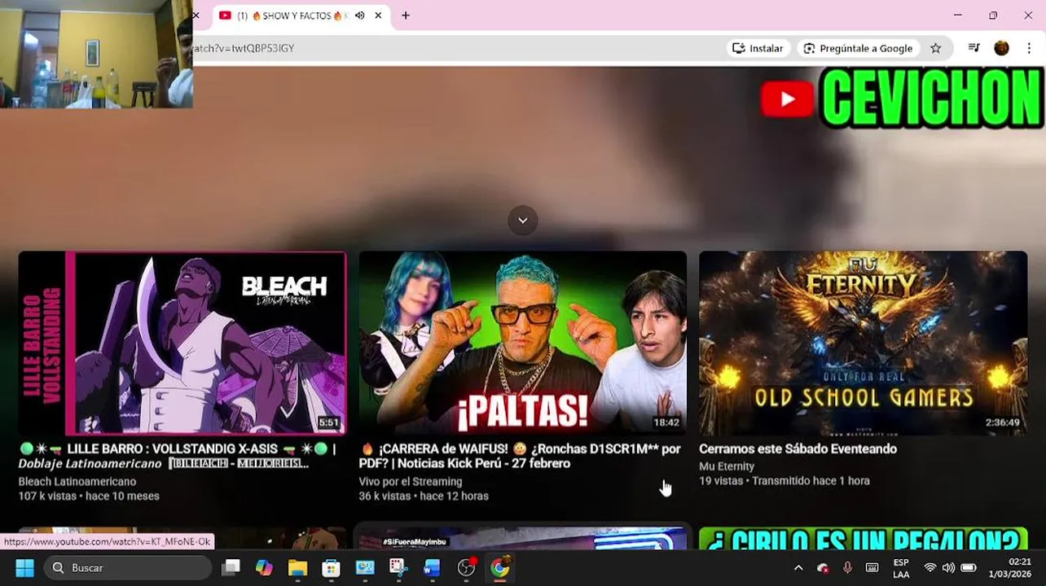
Task: Open the volume speaker tray icon
Action: (x=948, y=568)
